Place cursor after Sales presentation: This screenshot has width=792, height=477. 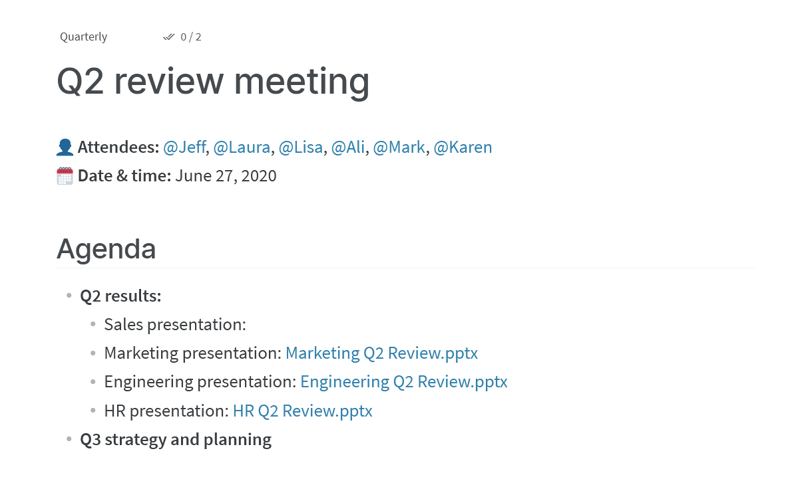248,324
